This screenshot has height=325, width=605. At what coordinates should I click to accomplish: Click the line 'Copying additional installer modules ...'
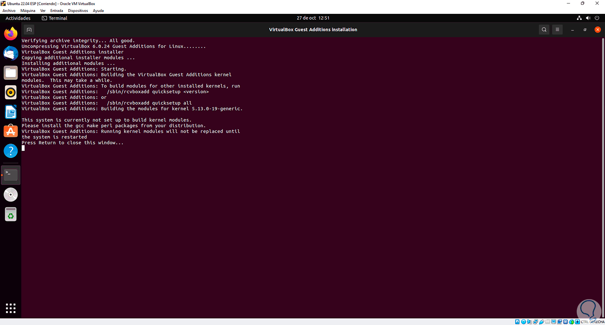[x=78, y=57]
